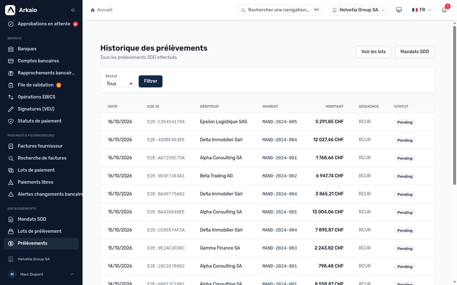Click the Filtrer button
457x285 pixels.
[x=151, y=81]
